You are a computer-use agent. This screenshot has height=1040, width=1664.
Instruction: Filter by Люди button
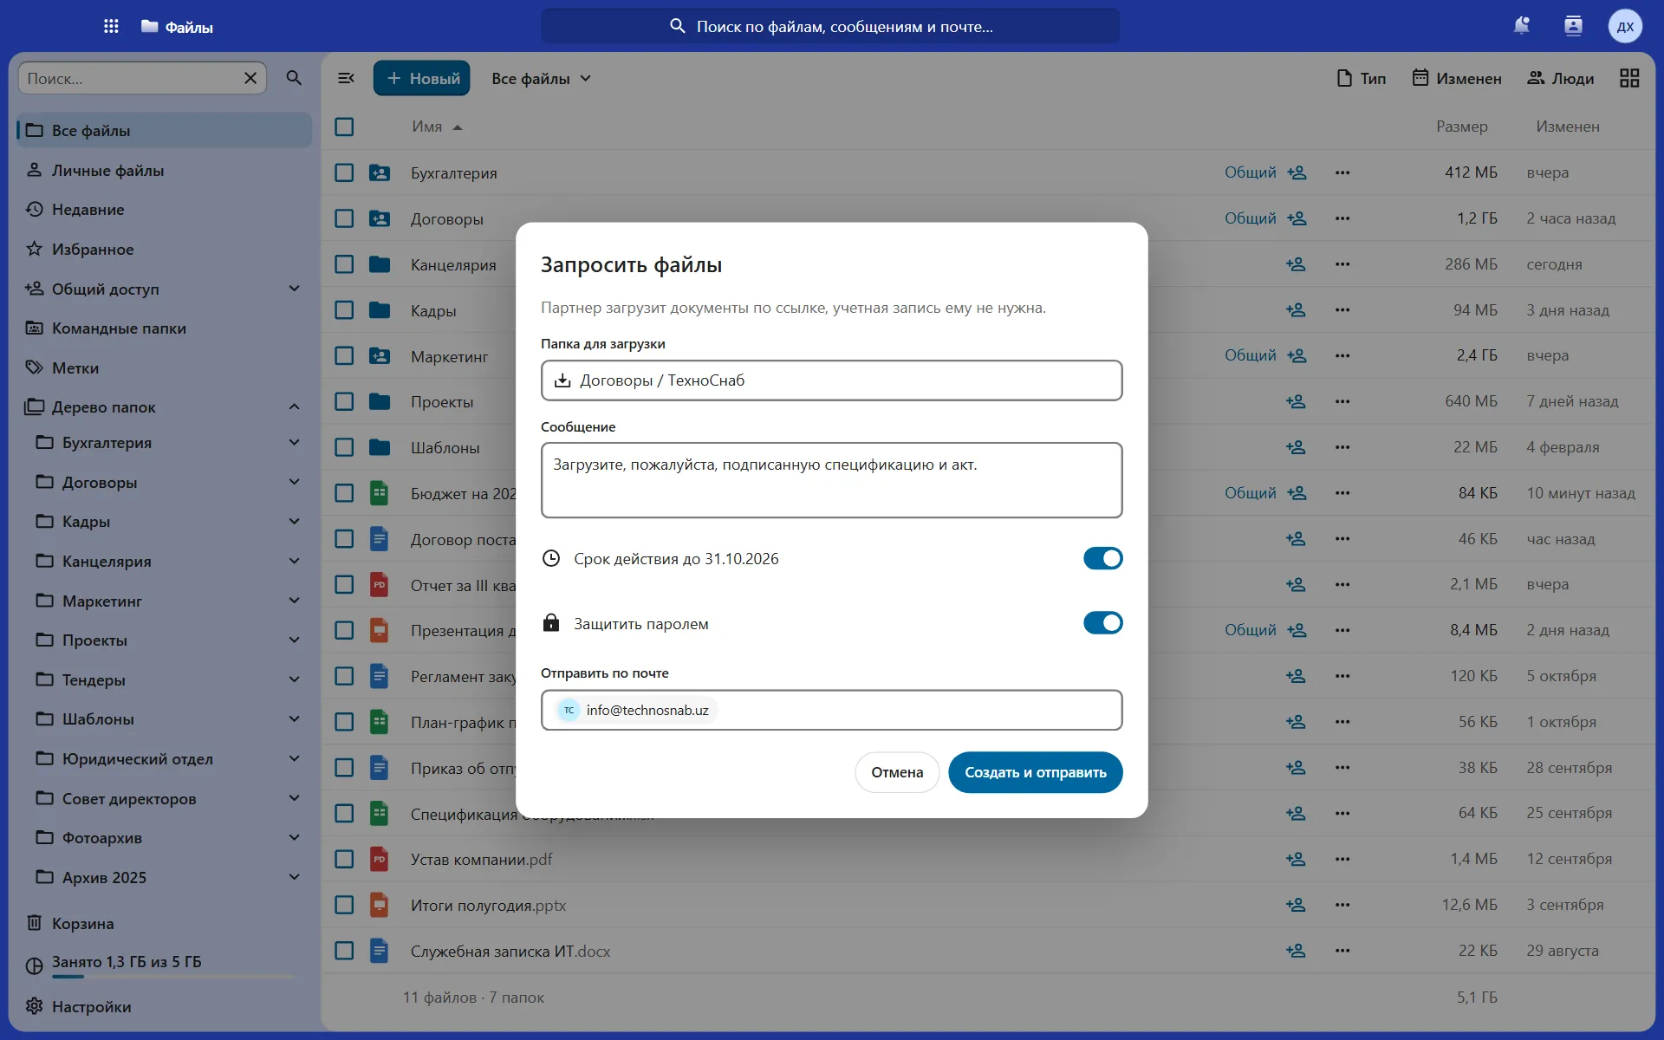point(1561,78)
